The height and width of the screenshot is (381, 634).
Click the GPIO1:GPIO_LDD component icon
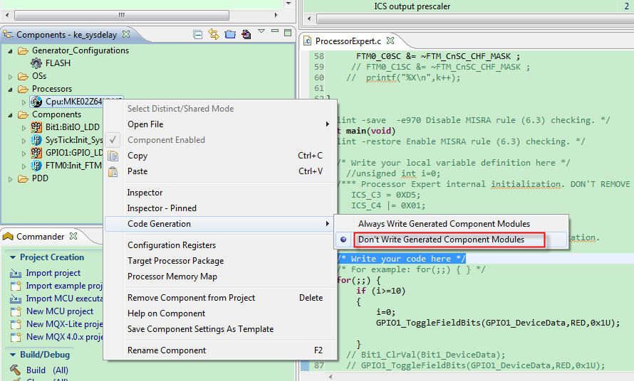coord(36,153)
